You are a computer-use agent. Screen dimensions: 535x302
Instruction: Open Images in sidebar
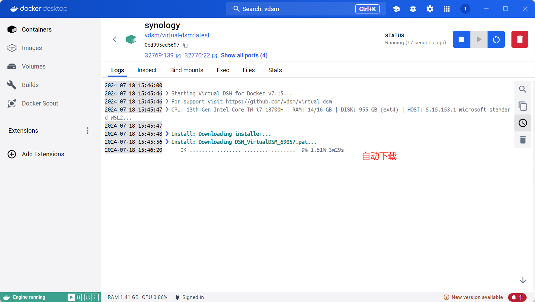coord(50,48)
